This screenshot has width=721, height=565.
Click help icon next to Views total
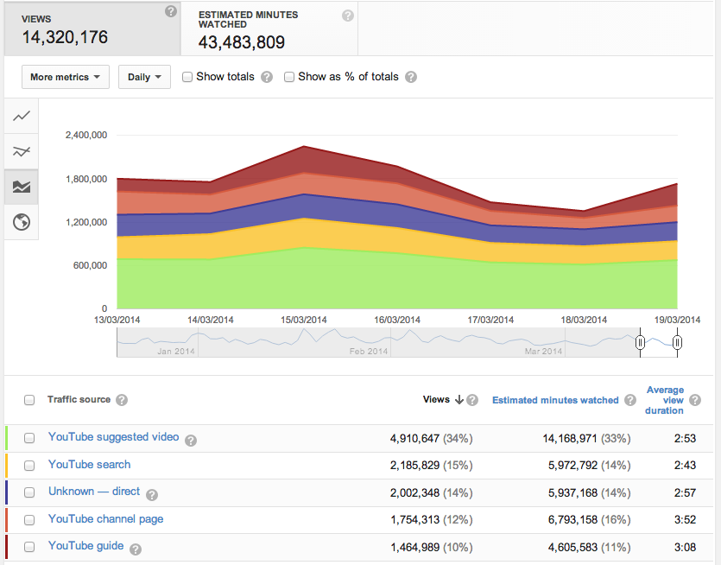tap(171, 11)
